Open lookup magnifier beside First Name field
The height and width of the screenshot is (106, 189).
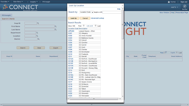point(56,26)
